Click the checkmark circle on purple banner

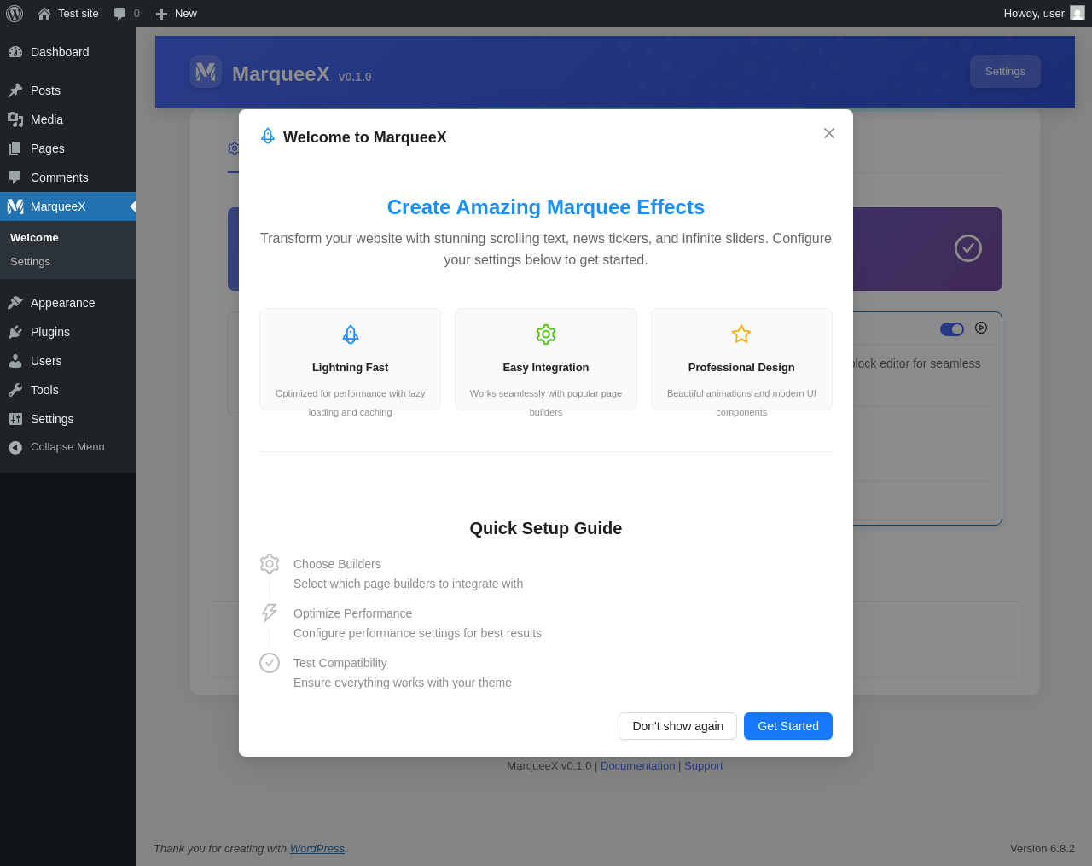click(x=968, y=248)
